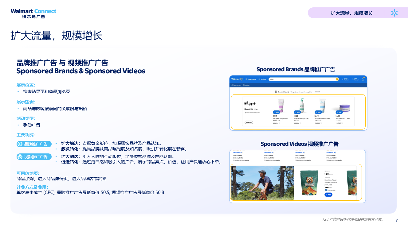Click the 促进转化 bullet line
This screenshot has width=408, height=228.
pos(141,162)
